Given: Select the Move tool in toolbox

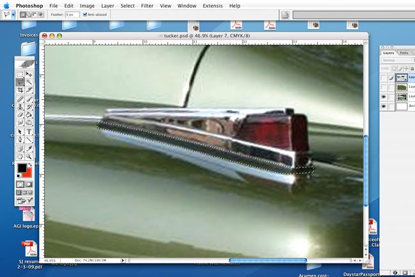Looking at the screenshot, I should [29, 74].
